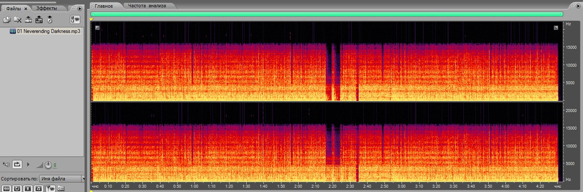Click left fade-in handle on top channel
This screenshot has height=192, width=583.
pos(97,28)
